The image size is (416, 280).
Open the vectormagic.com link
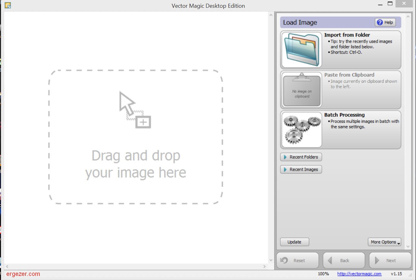tap(359, 274)
